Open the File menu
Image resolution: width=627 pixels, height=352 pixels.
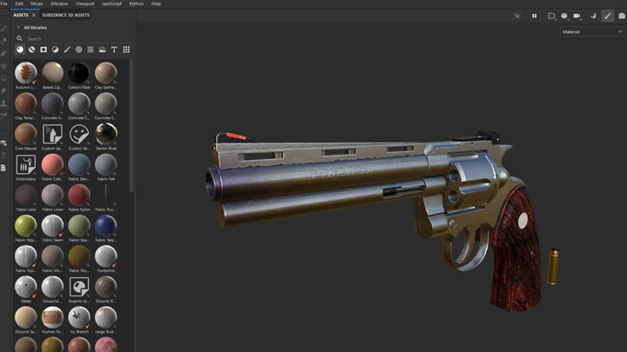click(x=4, y=3)
